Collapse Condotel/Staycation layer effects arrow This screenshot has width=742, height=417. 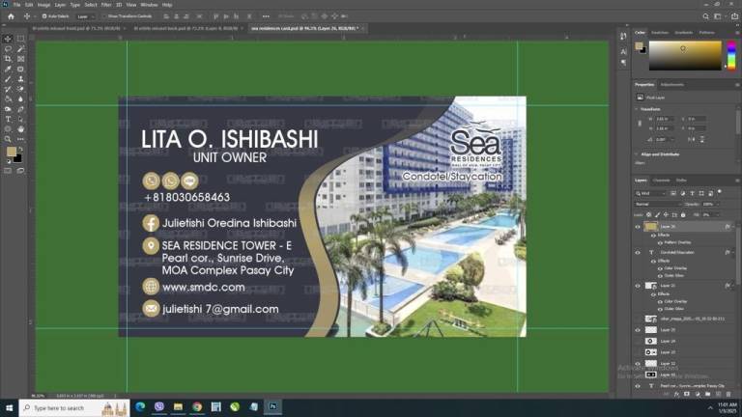(x=733, y=253)
